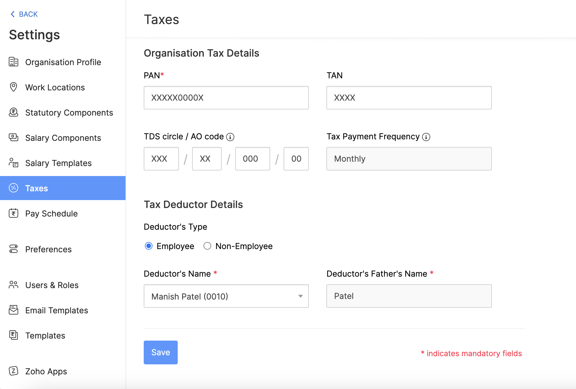The image size is (576, 389).
Task: Click the Salary Templates icon in sidebar
Action: [13, 163]
